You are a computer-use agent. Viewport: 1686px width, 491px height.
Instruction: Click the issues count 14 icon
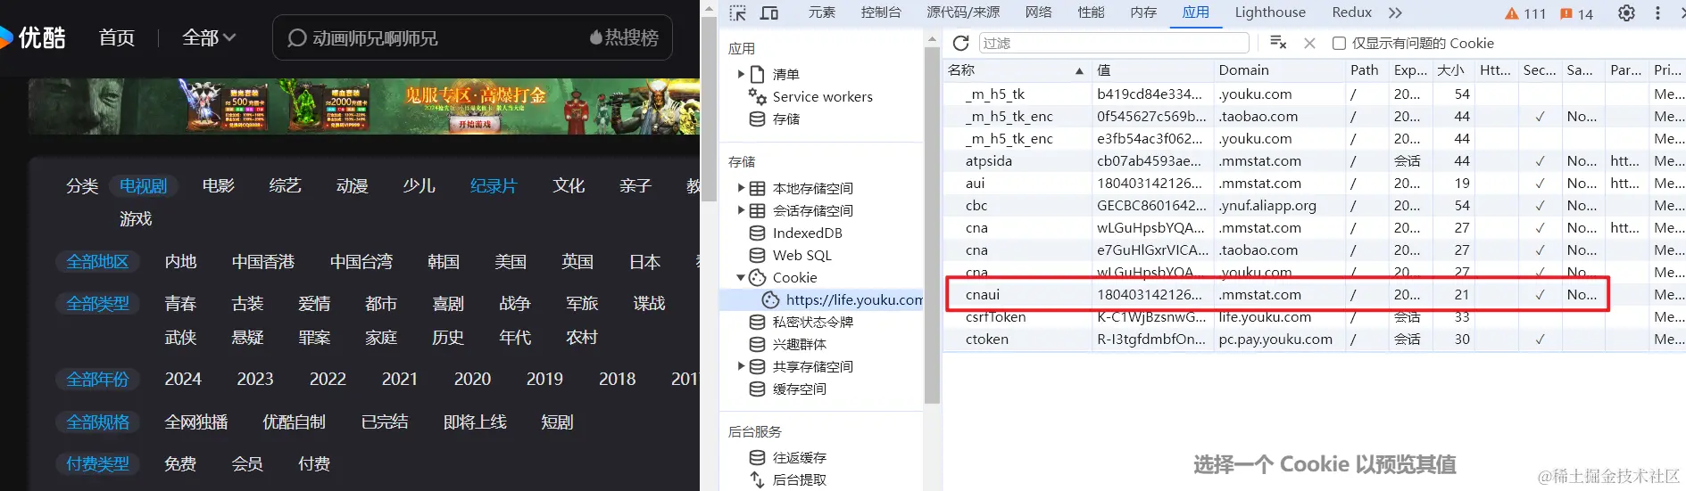click(1576, 13)
